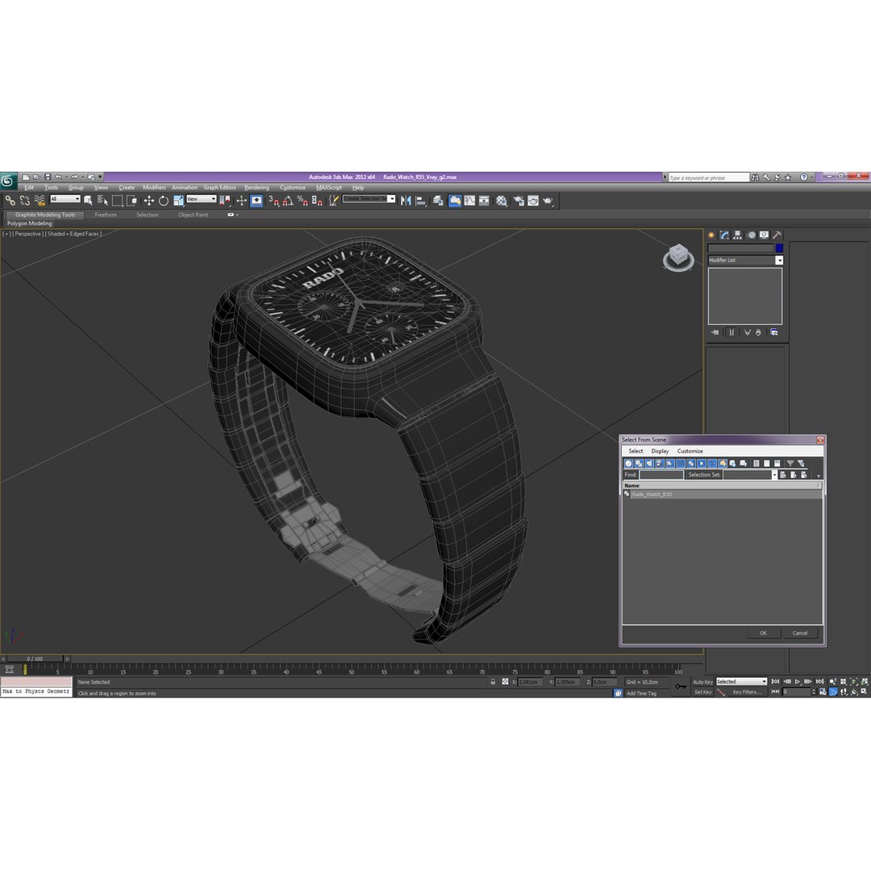The image size is (871, 871).
Task: Open the Manage Layers dialog
Action: click(x=438, y=201)
